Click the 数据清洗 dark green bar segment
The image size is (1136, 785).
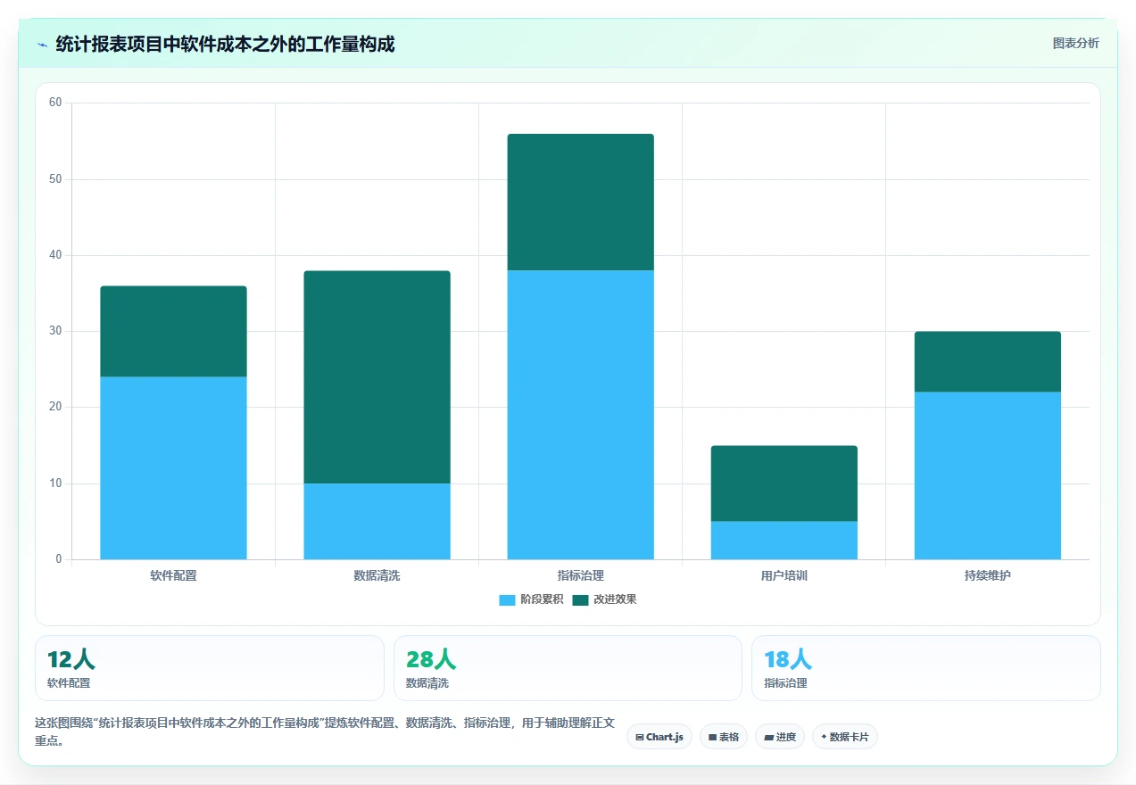pyautogui.click(x=377, y=377)
